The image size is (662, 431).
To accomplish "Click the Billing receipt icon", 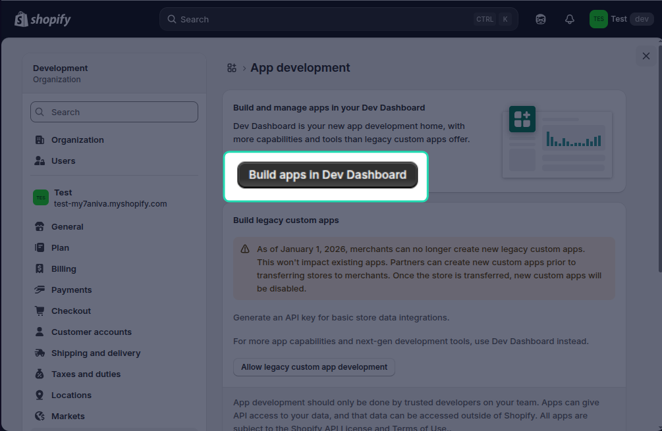I will pyautogui.click(x=40, y=268).
